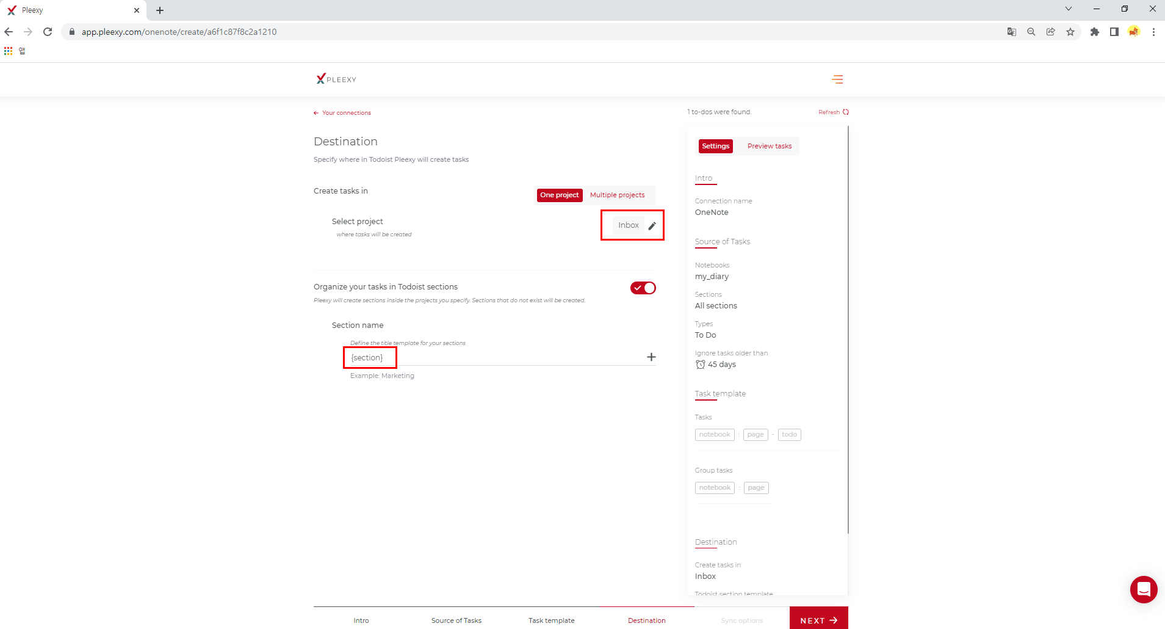The height and width of the screenshot is (629, 1165).
Task: Click the browser back arrow
Action: 9,32
